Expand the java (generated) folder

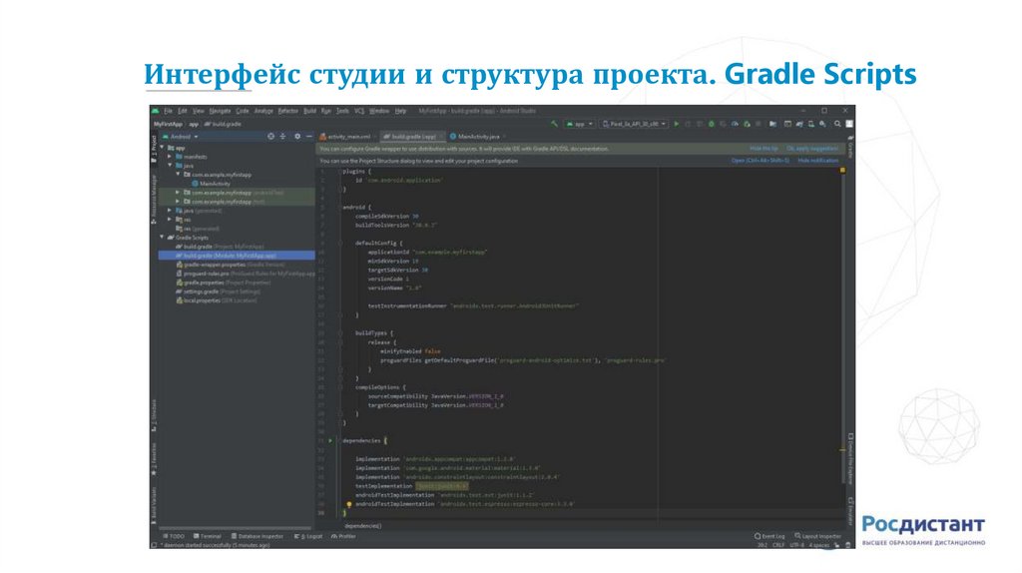coord(170,211)
